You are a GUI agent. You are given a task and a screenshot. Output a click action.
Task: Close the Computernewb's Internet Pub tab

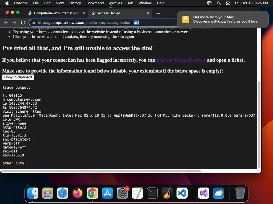point(84,13)
